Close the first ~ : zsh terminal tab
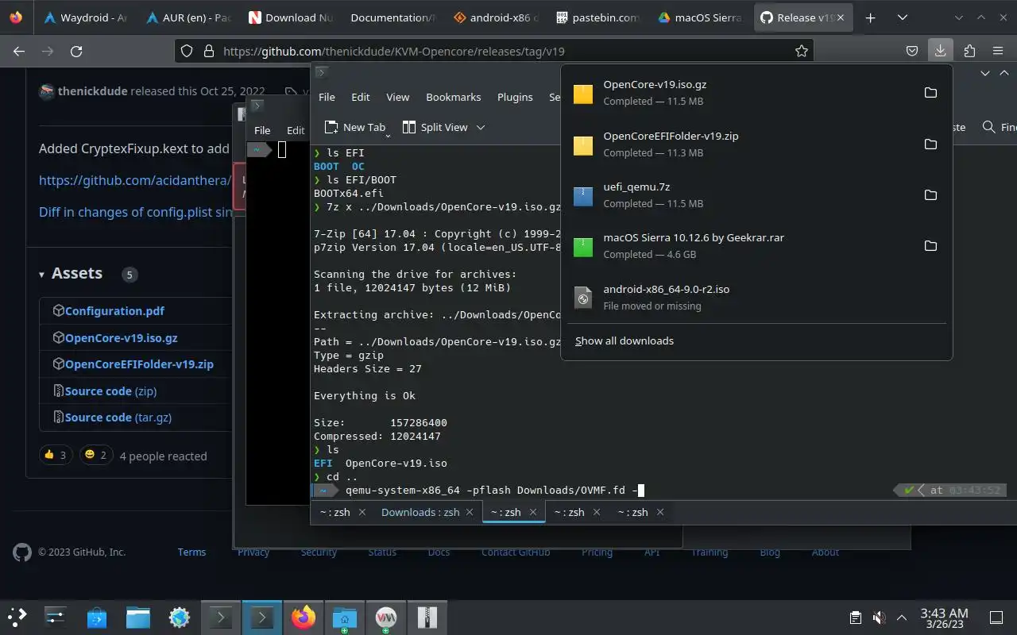The height and width of the screenshot is (635, 1017). [x=362, y=512]
